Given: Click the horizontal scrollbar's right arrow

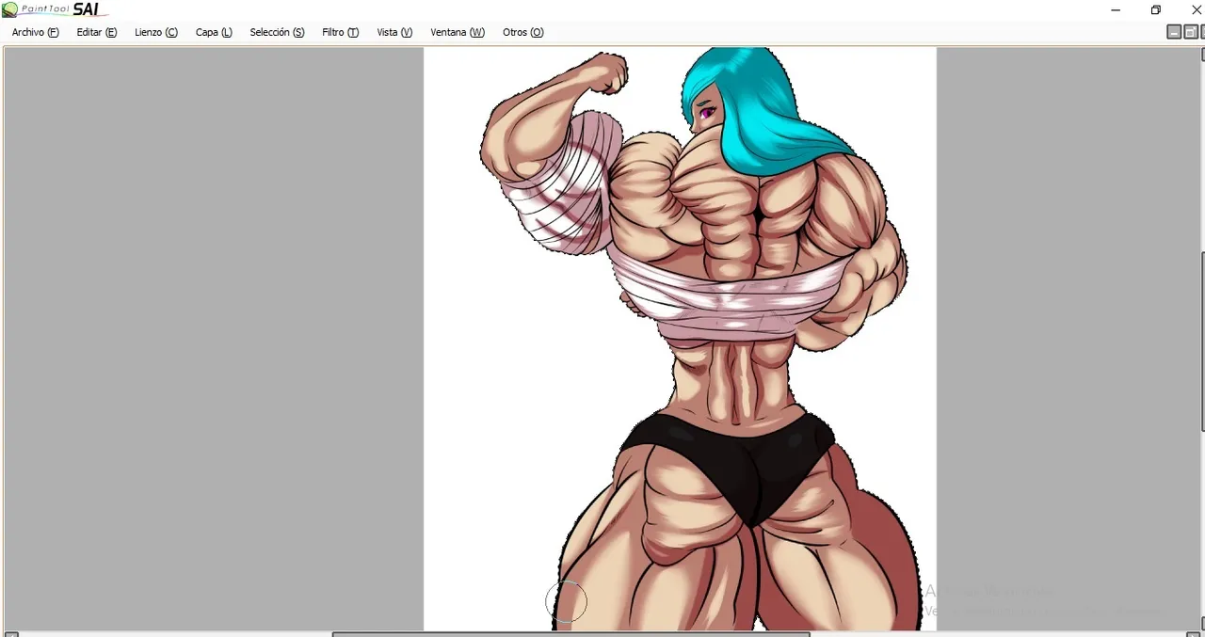Looking at the screenshot, I should click(1192, 634).
